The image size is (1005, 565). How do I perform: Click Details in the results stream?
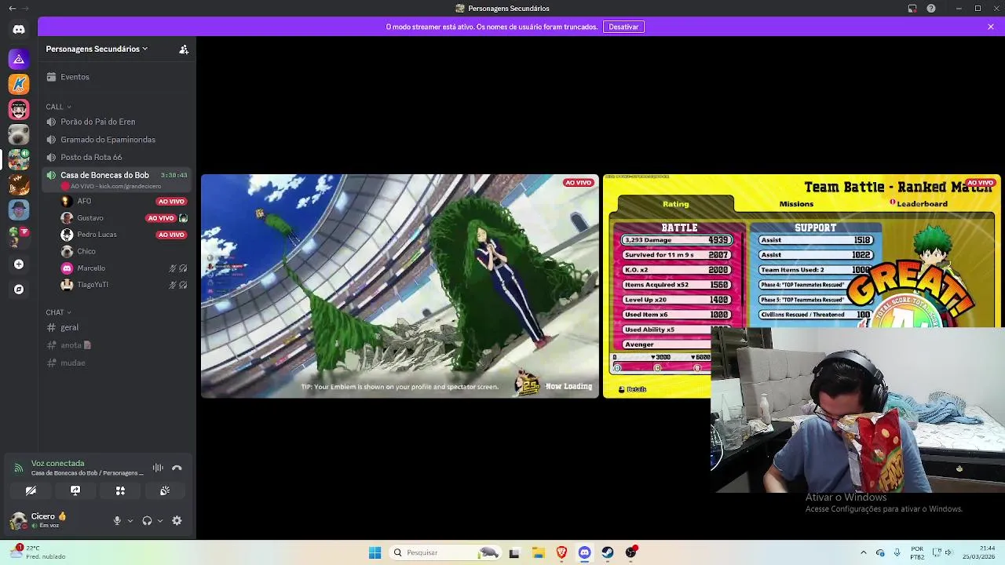pos(632,389)
